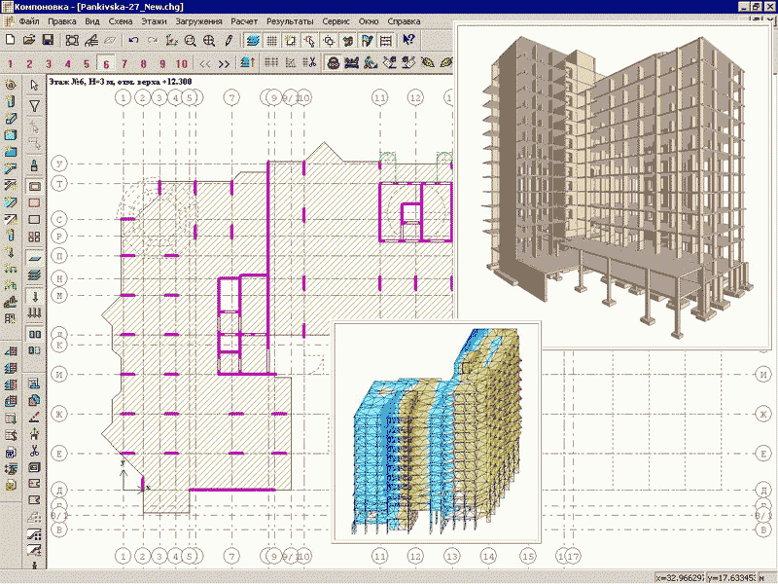Click the floor-up layers icon with arrow
The image size is (778, 584).
pyautogui.click(x=247, y=63)
